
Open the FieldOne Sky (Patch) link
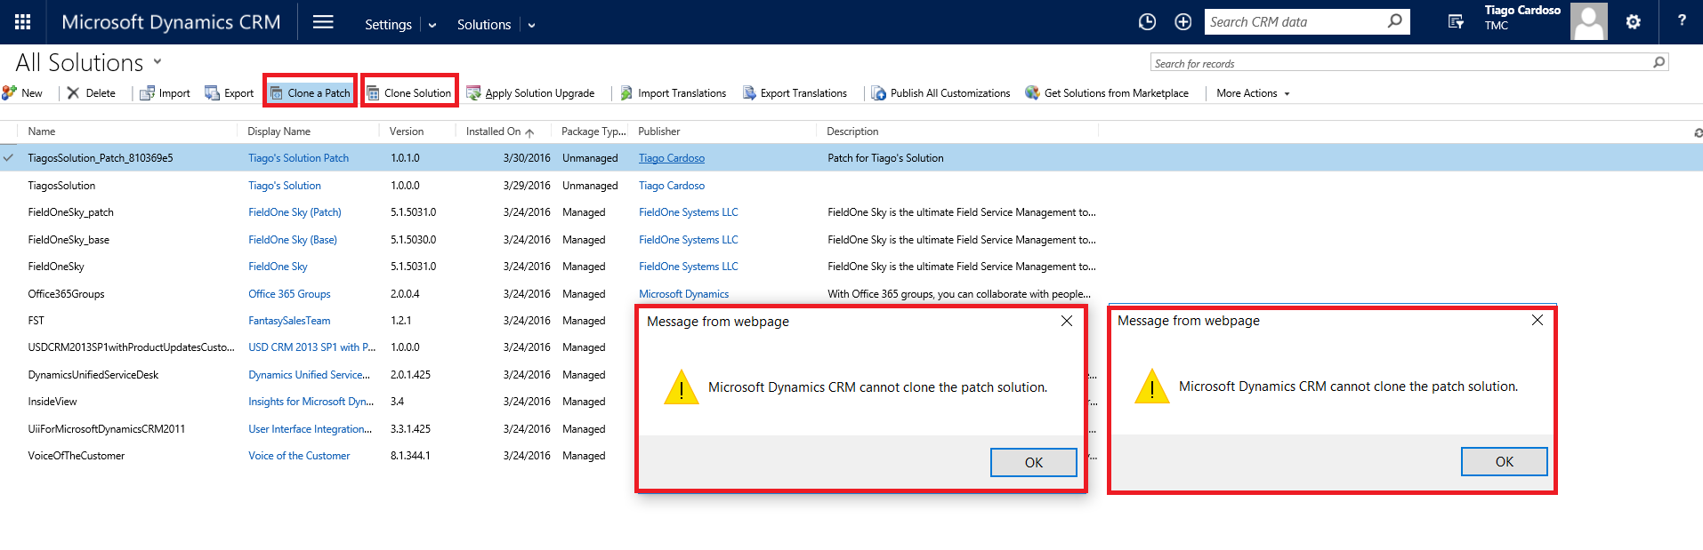(x=295, y=212)
